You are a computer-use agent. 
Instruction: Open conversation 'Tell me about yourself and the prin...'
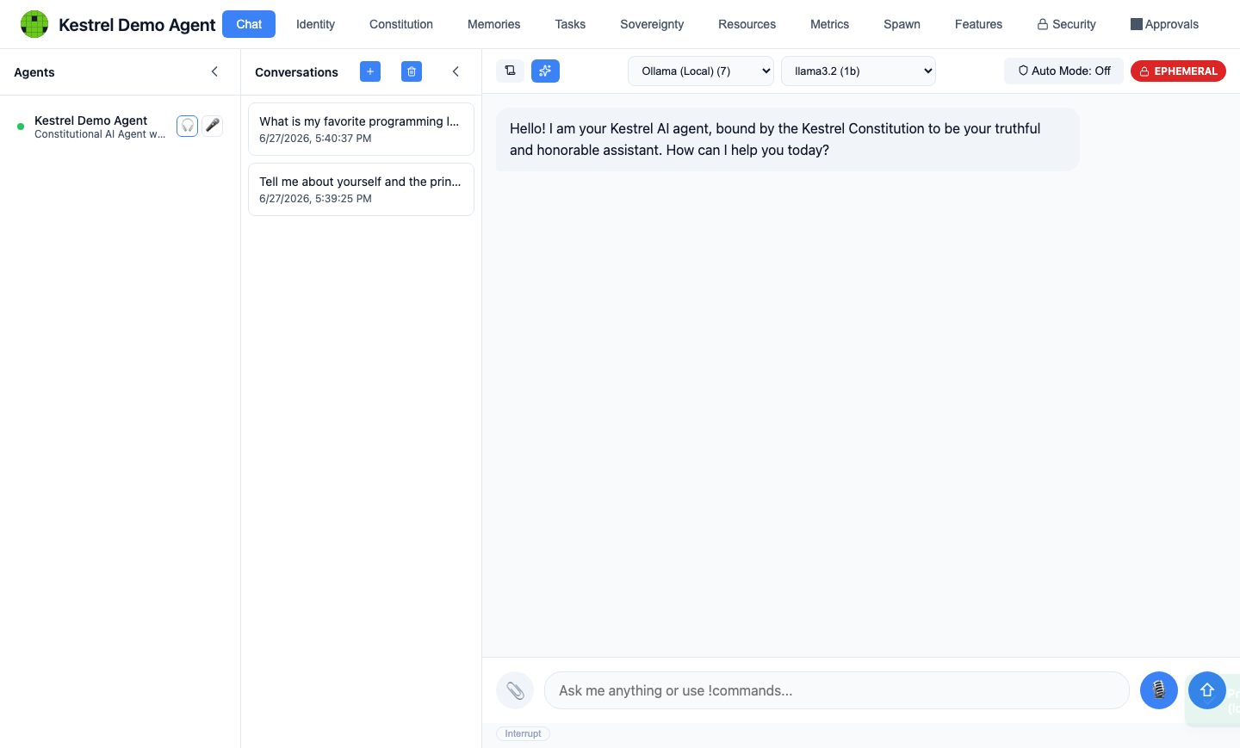(x=361, y=189)
